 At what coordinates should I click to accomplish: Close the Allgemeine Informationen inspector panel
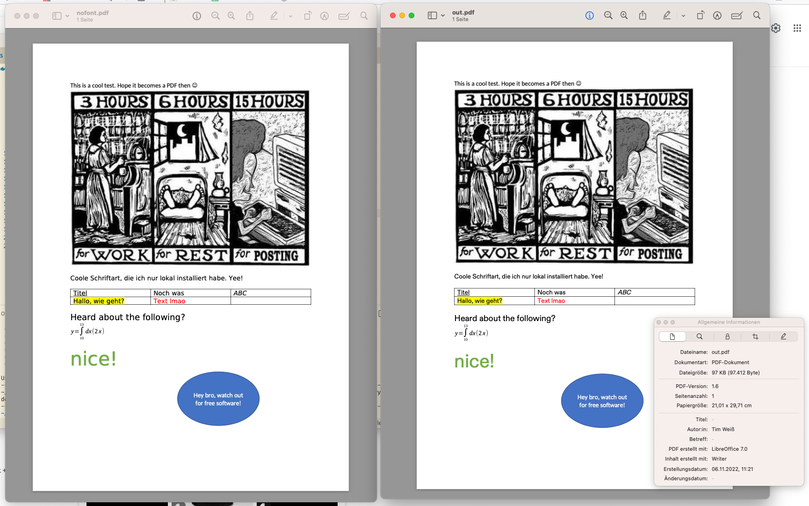pyautogui.click(x=658, y=322)
